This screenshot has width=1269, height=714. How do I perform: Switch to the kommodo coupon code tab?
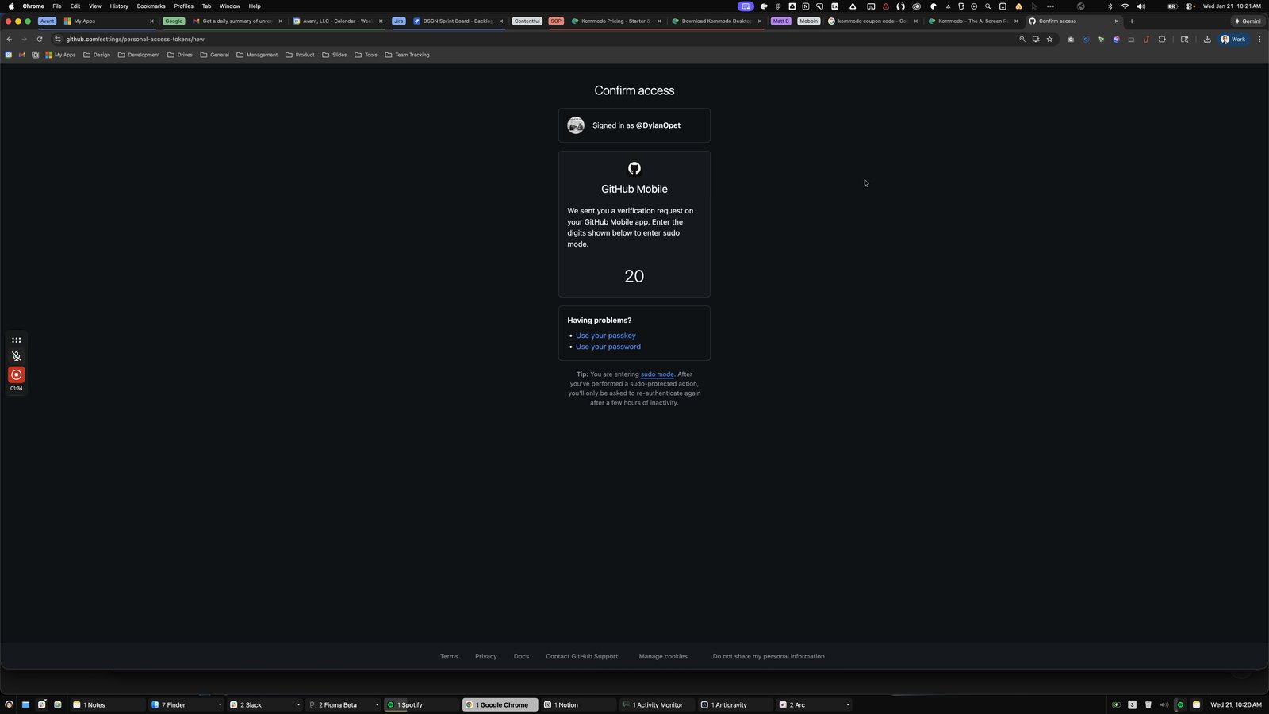(872, 21)
